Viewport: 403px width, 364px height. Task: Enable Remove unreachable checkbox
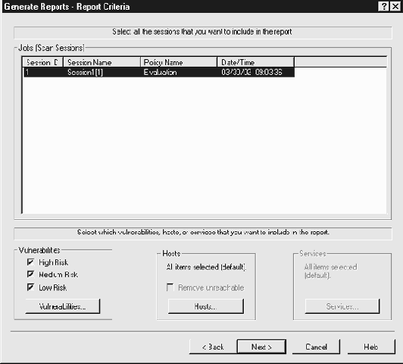170,287
